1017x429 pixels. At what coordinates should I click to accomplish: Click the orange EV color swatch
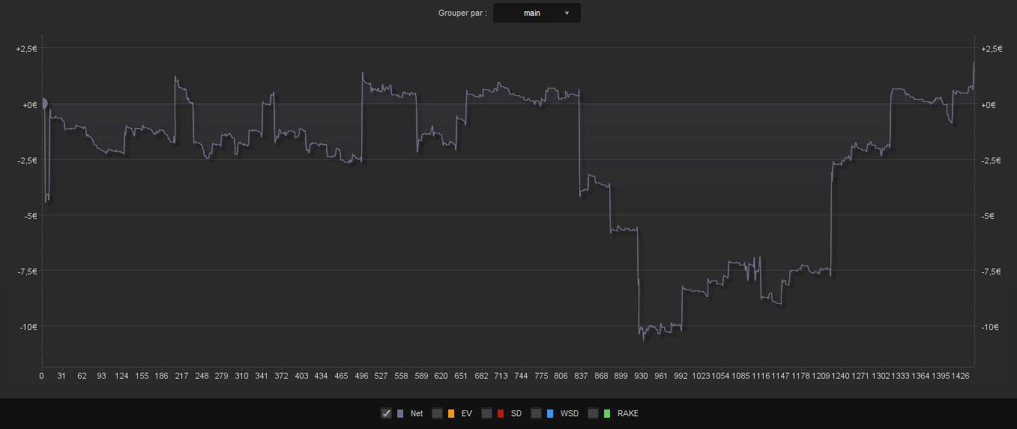pos(451,413)
